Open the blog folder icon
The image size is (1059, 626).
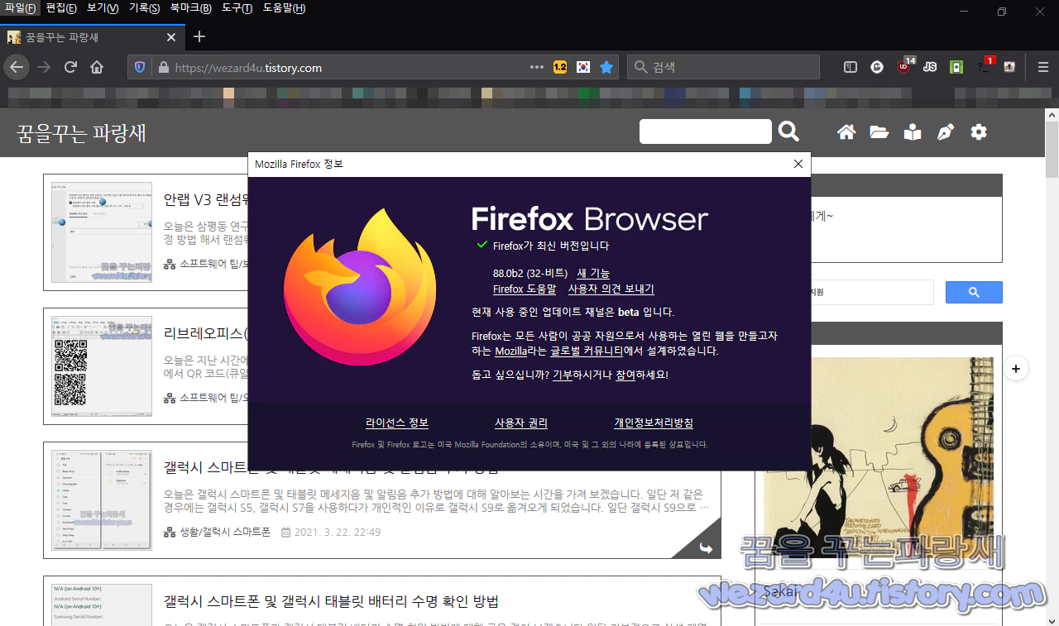pos(879,132)
